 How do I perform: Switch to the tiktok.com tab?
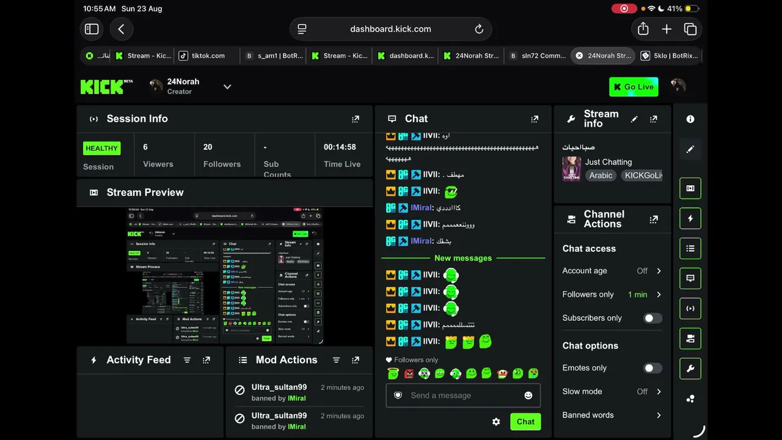pos(206,56)
